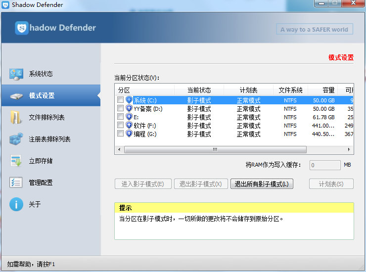Image resolution: width=366 pixels, height=272 pixels.
Task: Click the red 模式设置 page title
Action: point(341,57)
